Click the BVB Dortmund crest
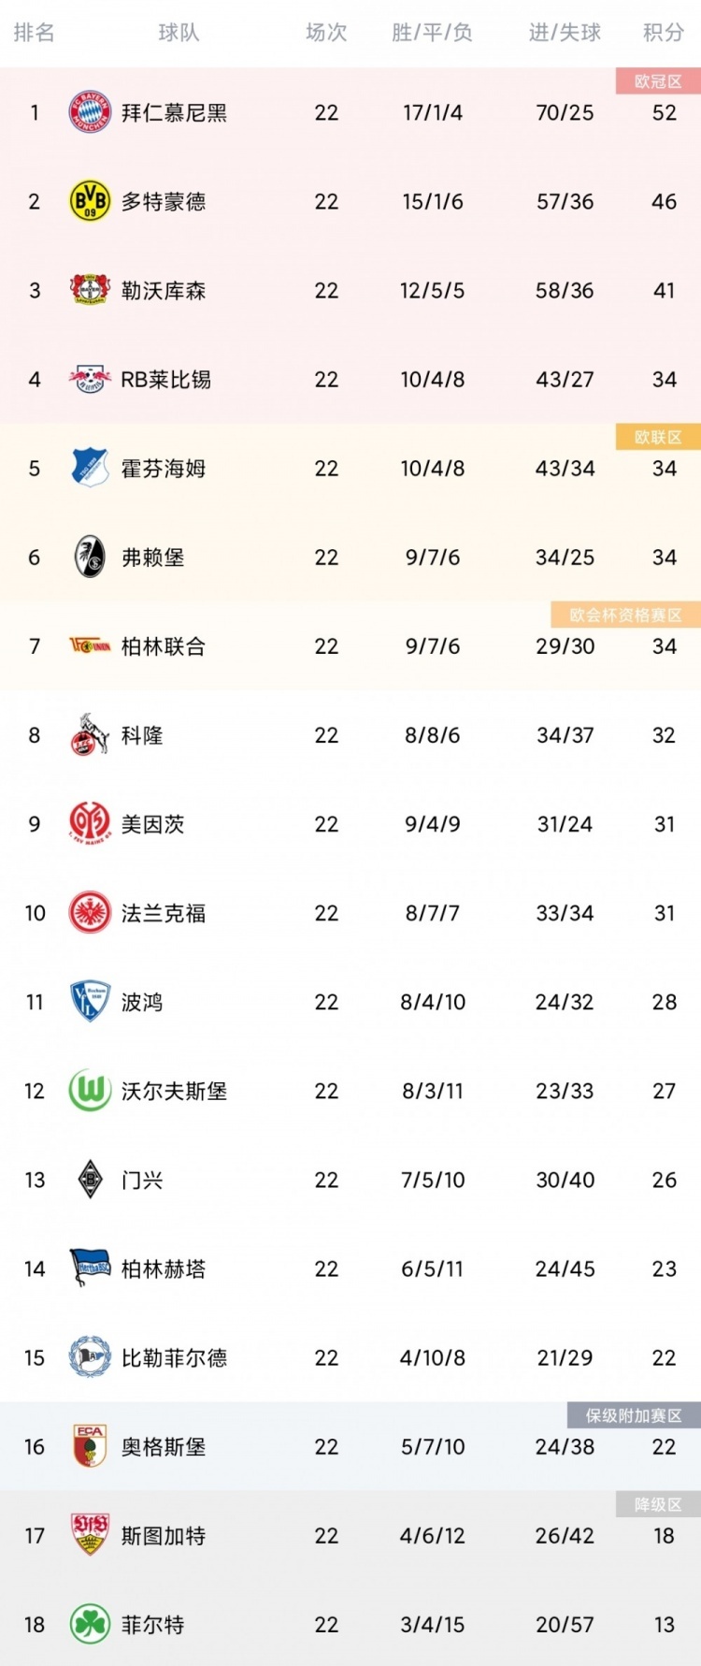 click(x=90, y=201)
